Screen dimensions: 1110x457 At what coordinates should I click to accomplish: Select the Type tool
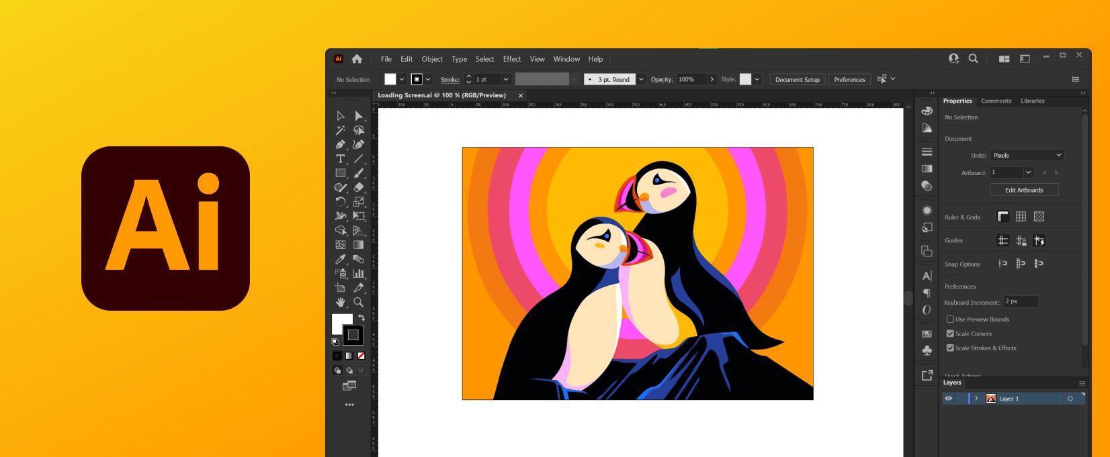341,159
